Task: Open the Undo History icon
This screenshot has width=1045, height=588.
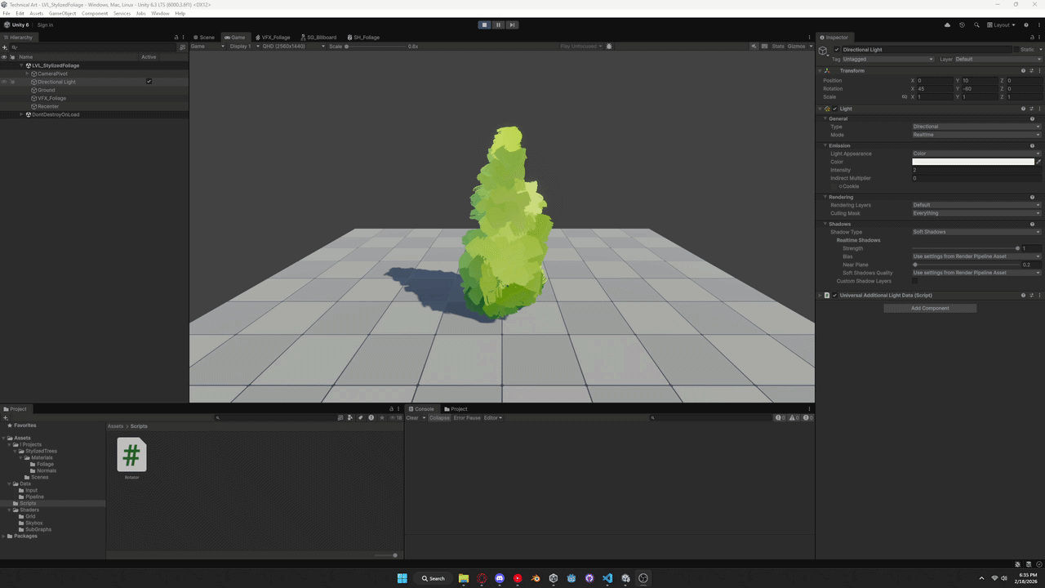Action: tap(962, 24)
